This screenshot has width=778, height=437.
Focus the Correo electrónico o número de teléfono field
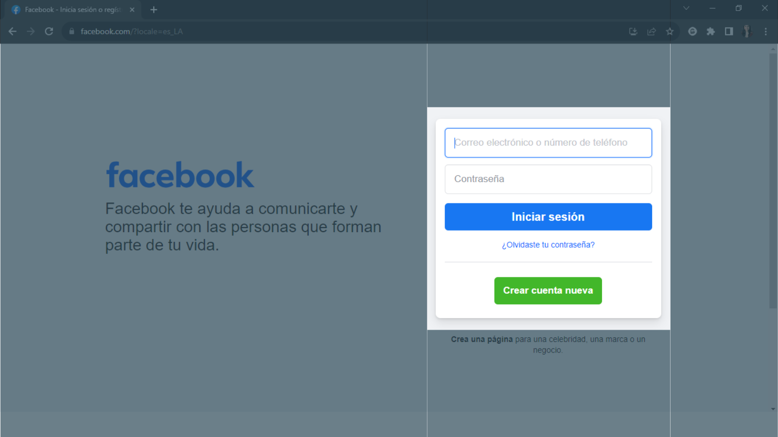[x=548, y=143]
